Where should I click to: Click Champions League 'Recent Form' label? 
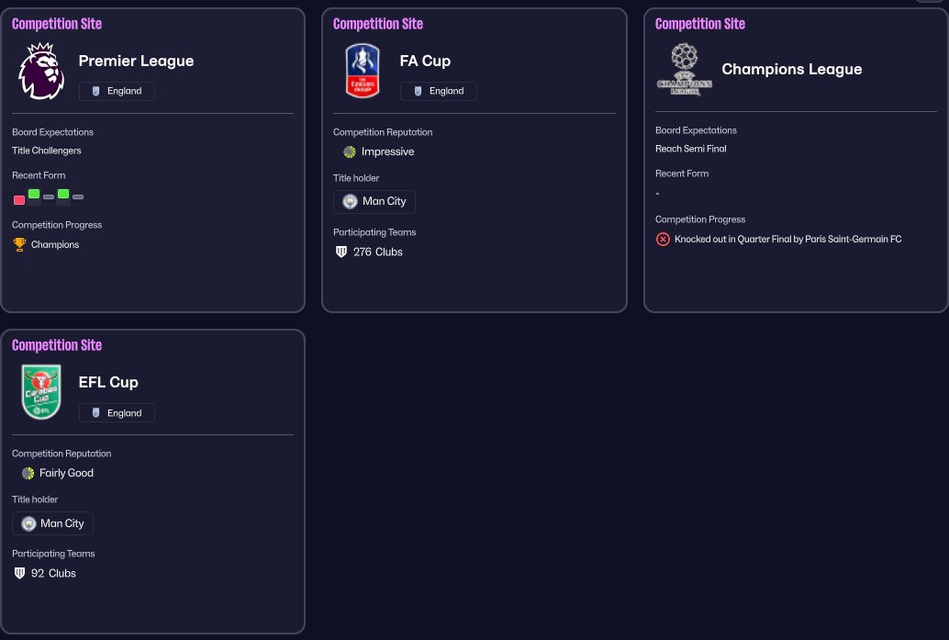tap(682, 174)
